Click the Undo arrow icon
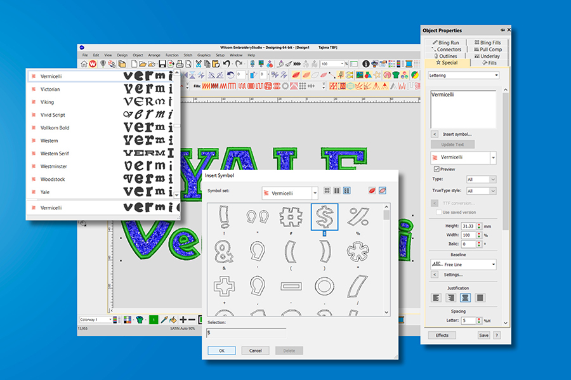This screenshot has height=380, width=571. click(226, 64)
